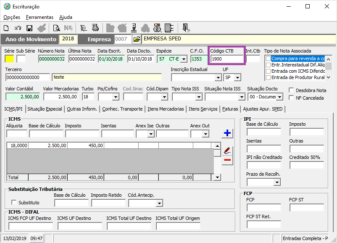This screenshot has width=337, height=243.
Task: Open the Ferramentas menu
Action: point(39,17)
